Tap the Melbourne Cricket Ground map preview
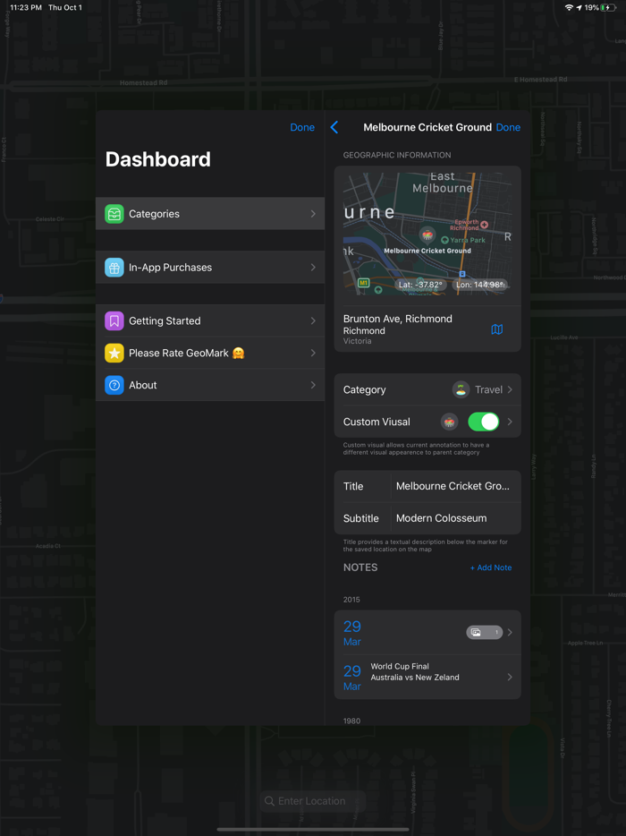Screen dimensions: 626x836 (427, 234)
